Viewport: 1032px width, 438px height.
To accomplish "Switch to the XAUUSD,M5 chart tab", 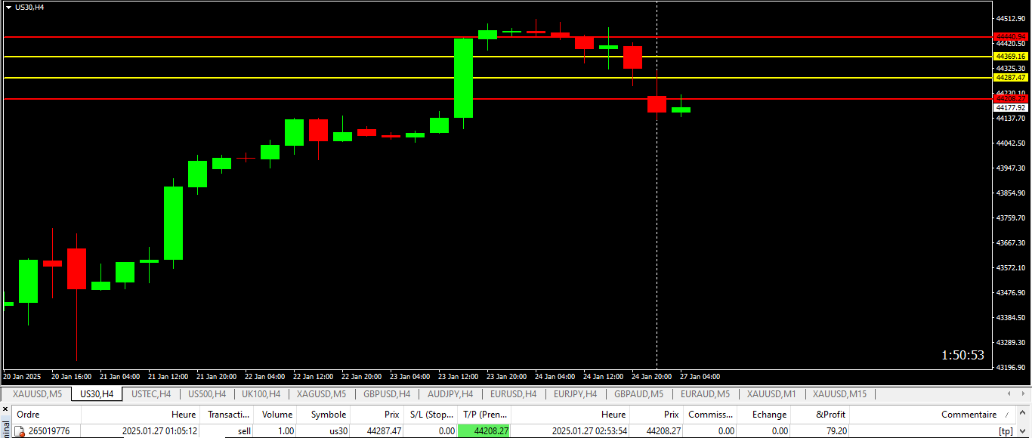I will (x=37, y=394).
